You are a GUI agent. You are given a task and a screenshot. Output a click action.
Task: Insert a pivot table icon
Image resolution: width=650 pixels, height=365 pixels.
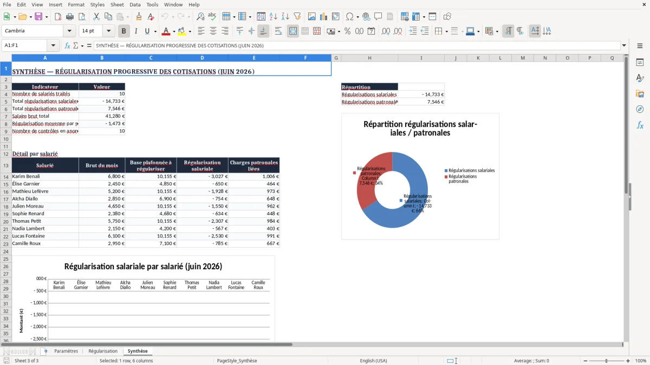tap(336, 17)
